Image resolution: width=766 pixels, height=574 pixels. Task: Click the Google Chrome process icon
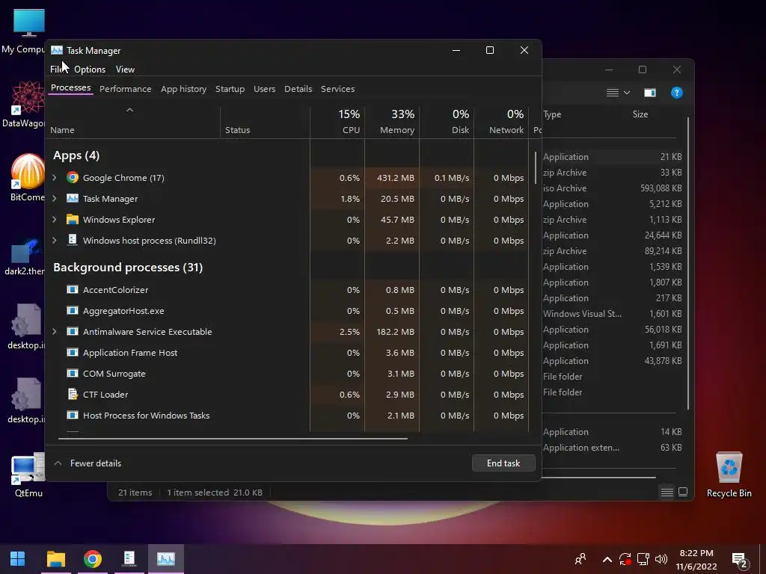[x=73, y=178]
